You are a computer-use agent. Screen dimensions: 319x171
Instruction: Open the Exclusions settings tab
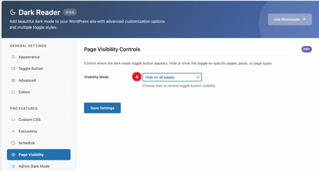(39, 131)
